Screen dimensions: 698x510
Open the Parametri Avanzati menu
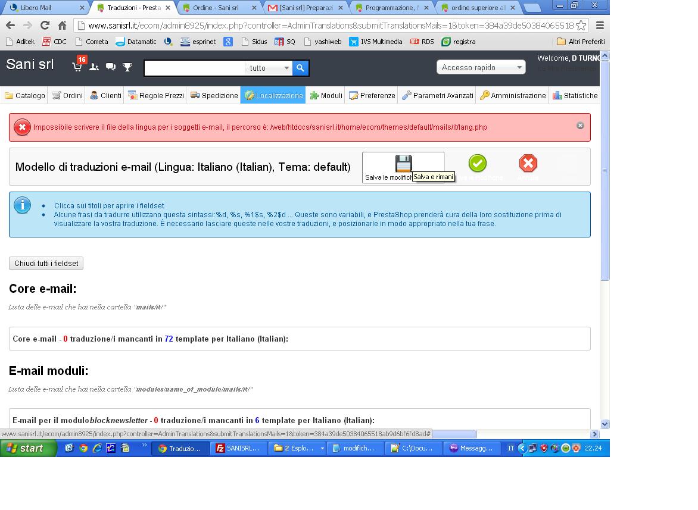click(437, 95)
